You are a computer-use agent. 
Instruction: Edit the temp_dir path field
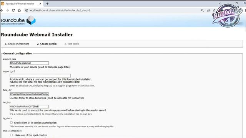click(29, 94)
